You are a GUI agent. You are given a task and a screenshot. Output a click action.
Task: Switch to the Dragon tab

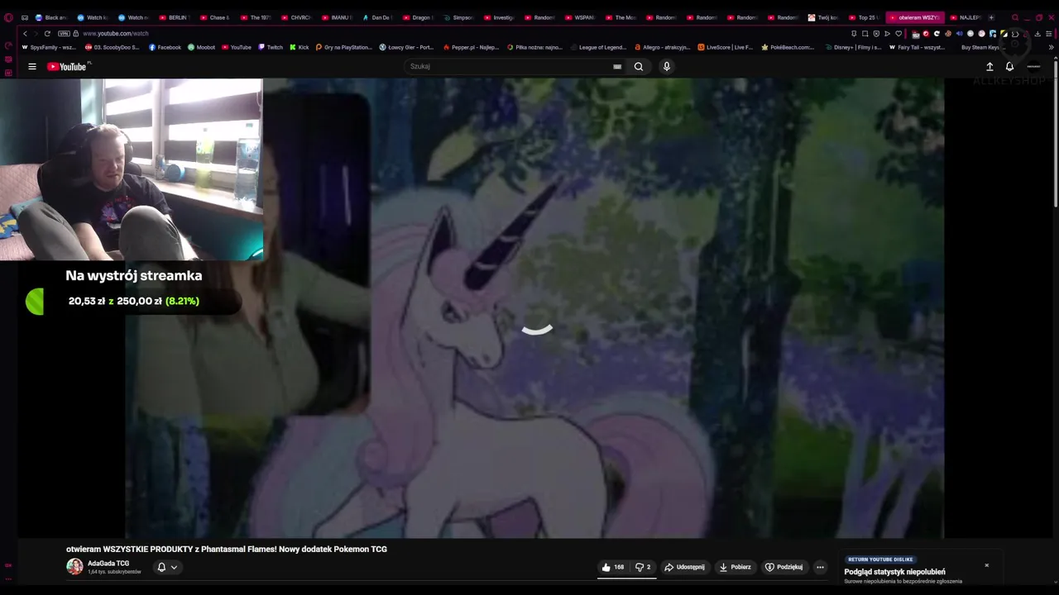[x=417, y=17]
